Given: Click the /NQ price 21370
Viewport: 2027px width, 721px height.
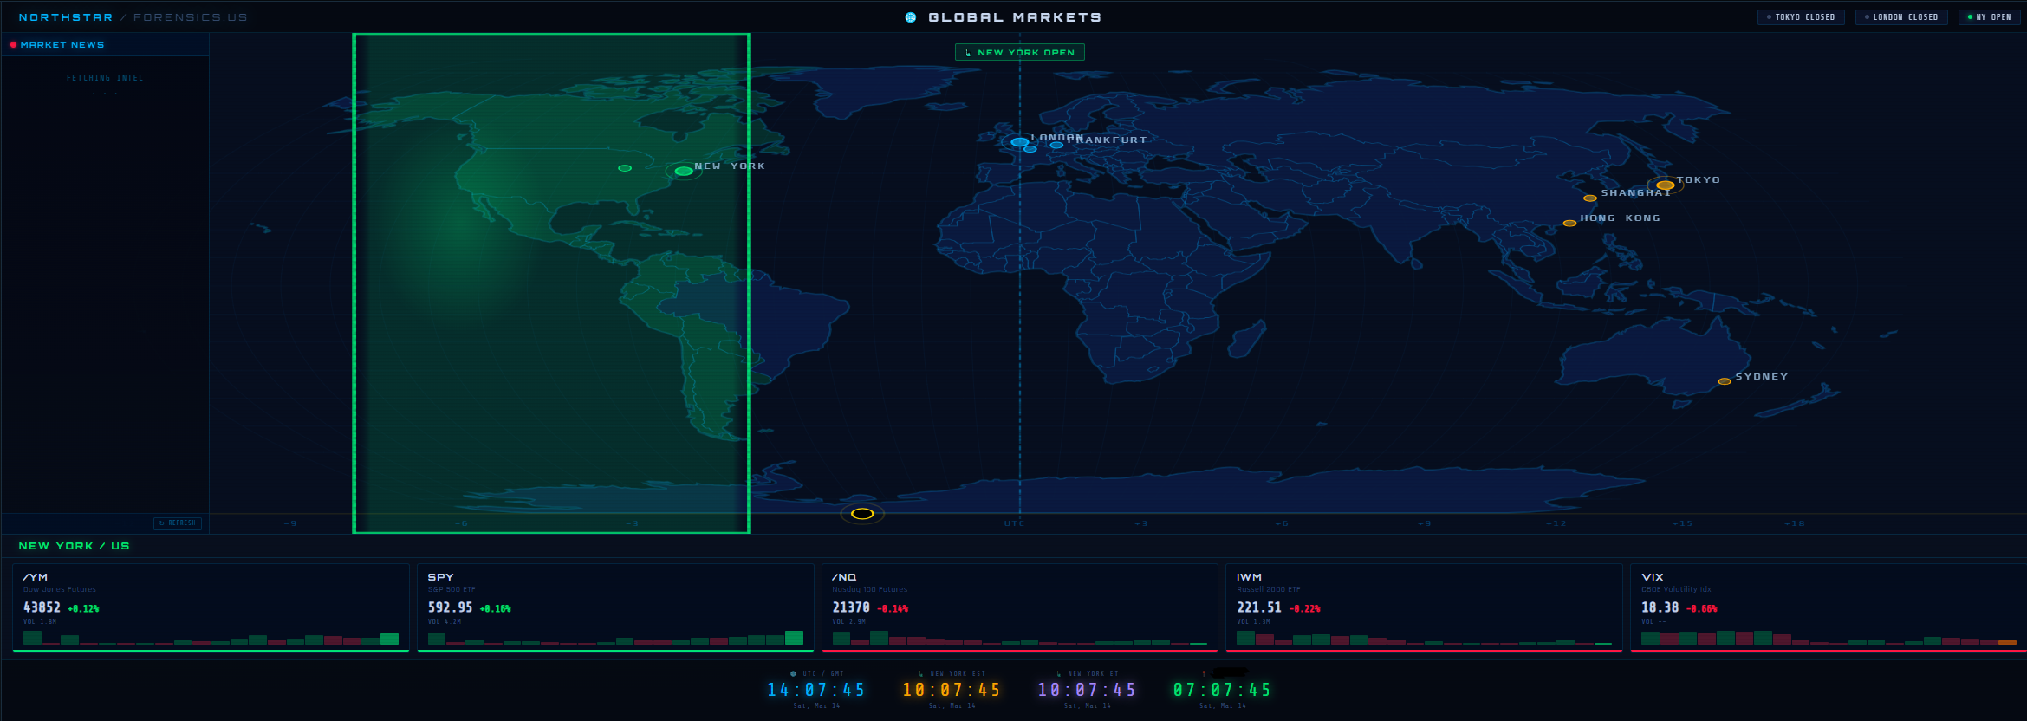Looking at the screenshot, I should [x=851, y=608].
